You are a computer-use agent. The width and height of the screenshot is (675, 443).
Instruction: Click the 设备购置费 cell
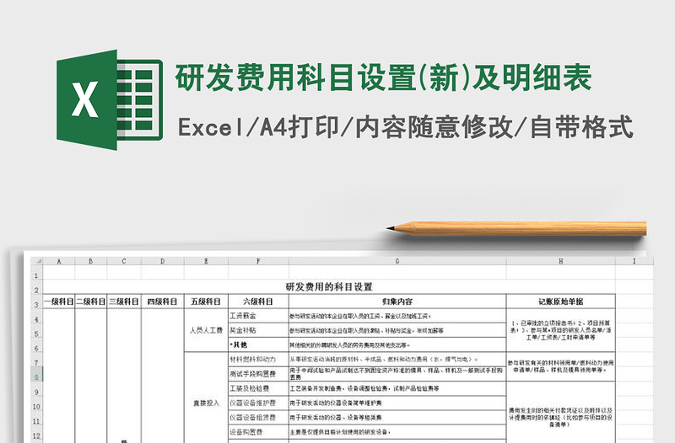coord(258,432)
